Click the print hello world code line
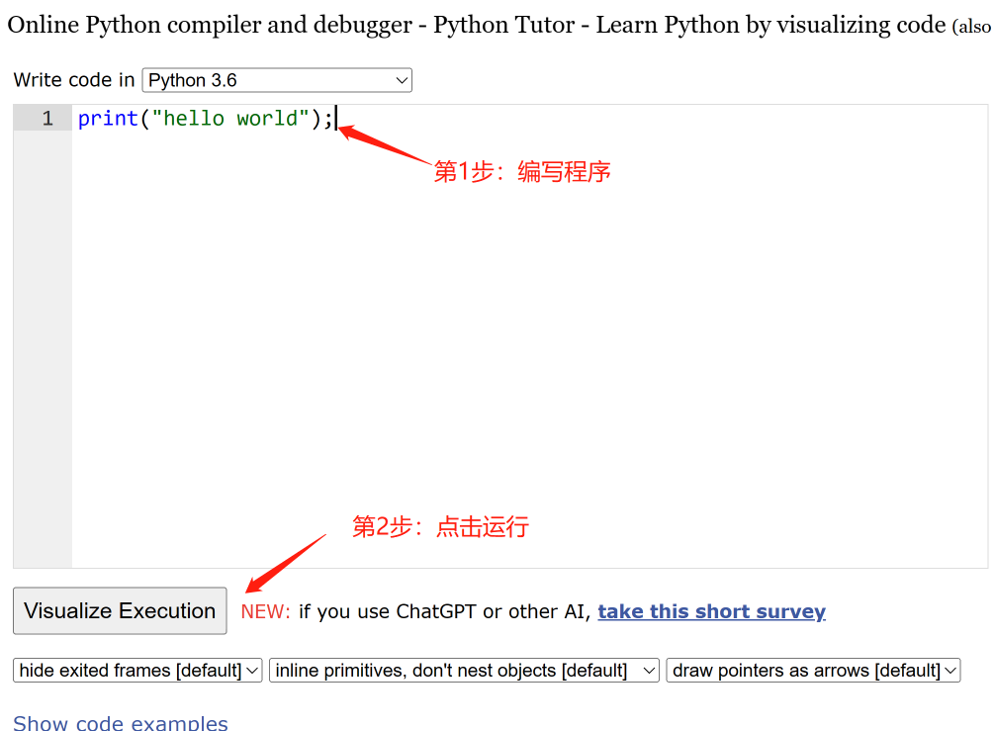Screen dimensions: 995x731 205,118
